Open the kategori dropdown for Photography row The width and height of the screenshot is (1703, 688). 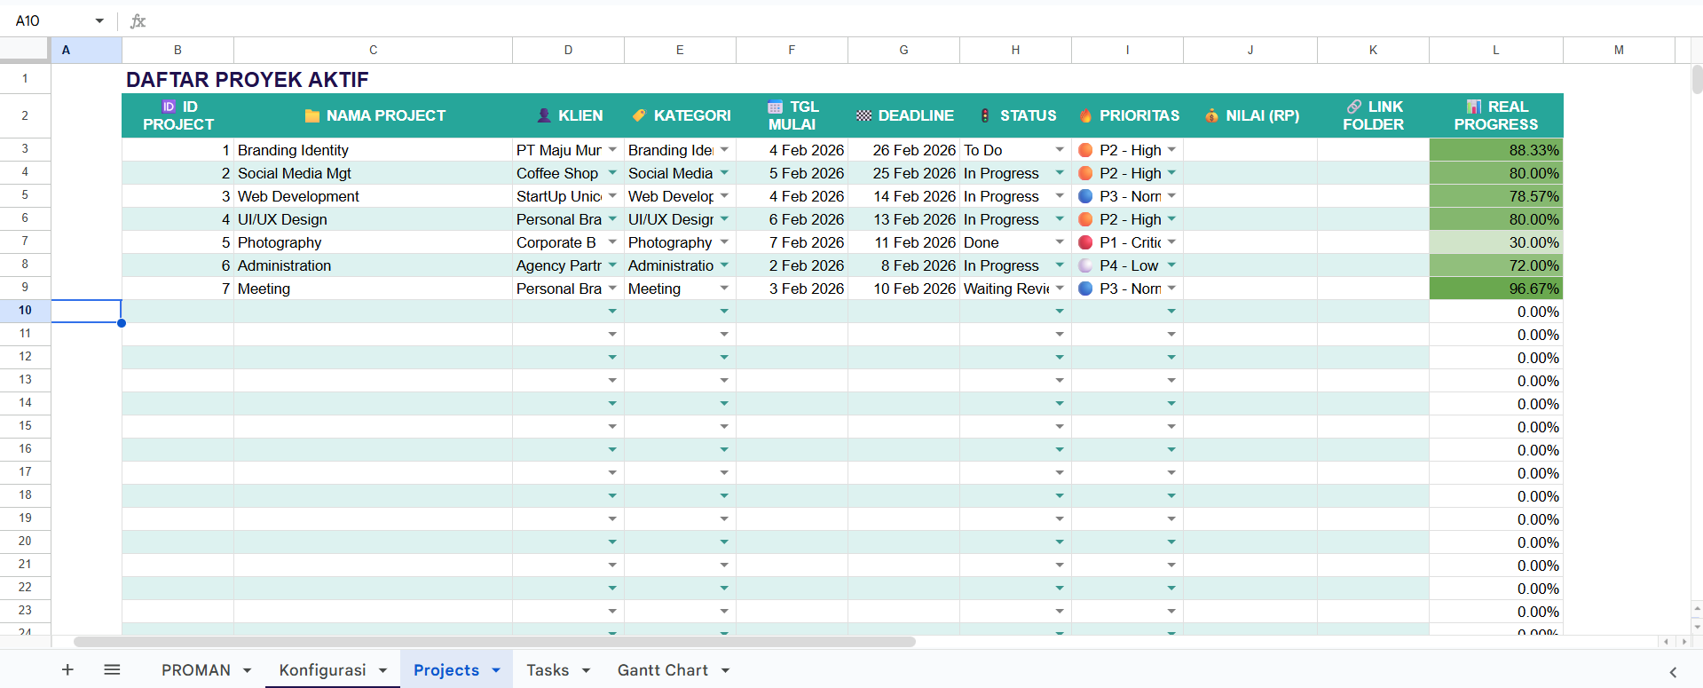tap(724, 242)
